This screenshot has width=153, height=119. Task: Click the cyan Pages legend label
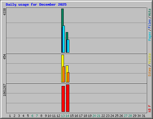150,36
